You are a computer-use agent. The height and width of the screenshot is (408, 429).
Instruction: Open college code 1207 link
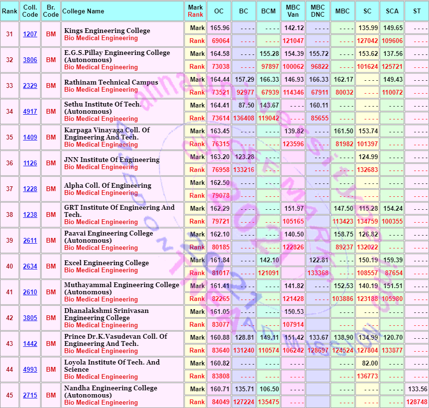(x=30, y=34)
